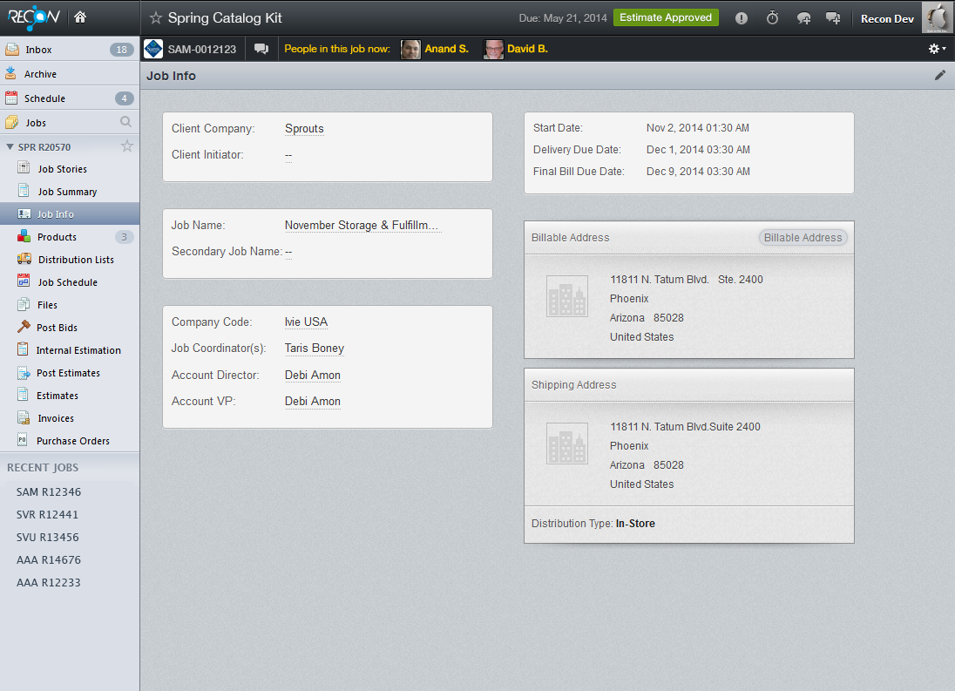955x691 pixels.
Task: Open Estimates in the sidebar
Action: (70, 396)
